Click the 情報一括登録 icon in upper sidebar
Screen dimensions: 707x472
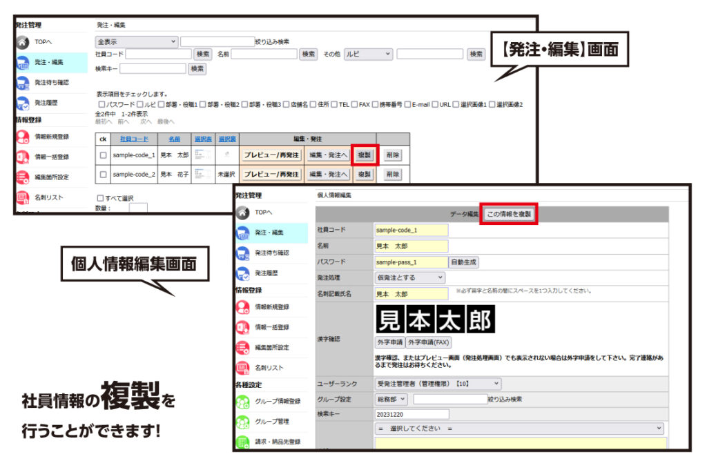click(x=24, y=157)
